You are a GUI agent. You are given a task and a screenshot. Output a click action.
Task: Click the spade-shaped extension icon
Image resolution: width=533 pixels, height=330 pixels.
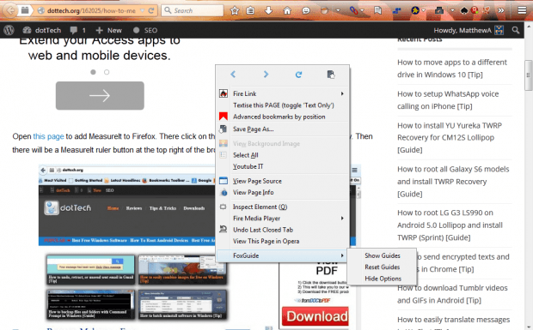[x=464, y=10]
